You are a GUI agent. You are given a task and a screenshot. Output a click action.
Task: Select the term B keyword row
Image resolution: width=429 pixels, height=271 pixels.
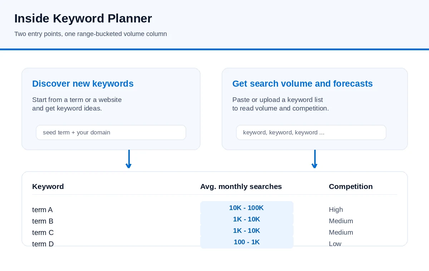click(x=214, y=221)
